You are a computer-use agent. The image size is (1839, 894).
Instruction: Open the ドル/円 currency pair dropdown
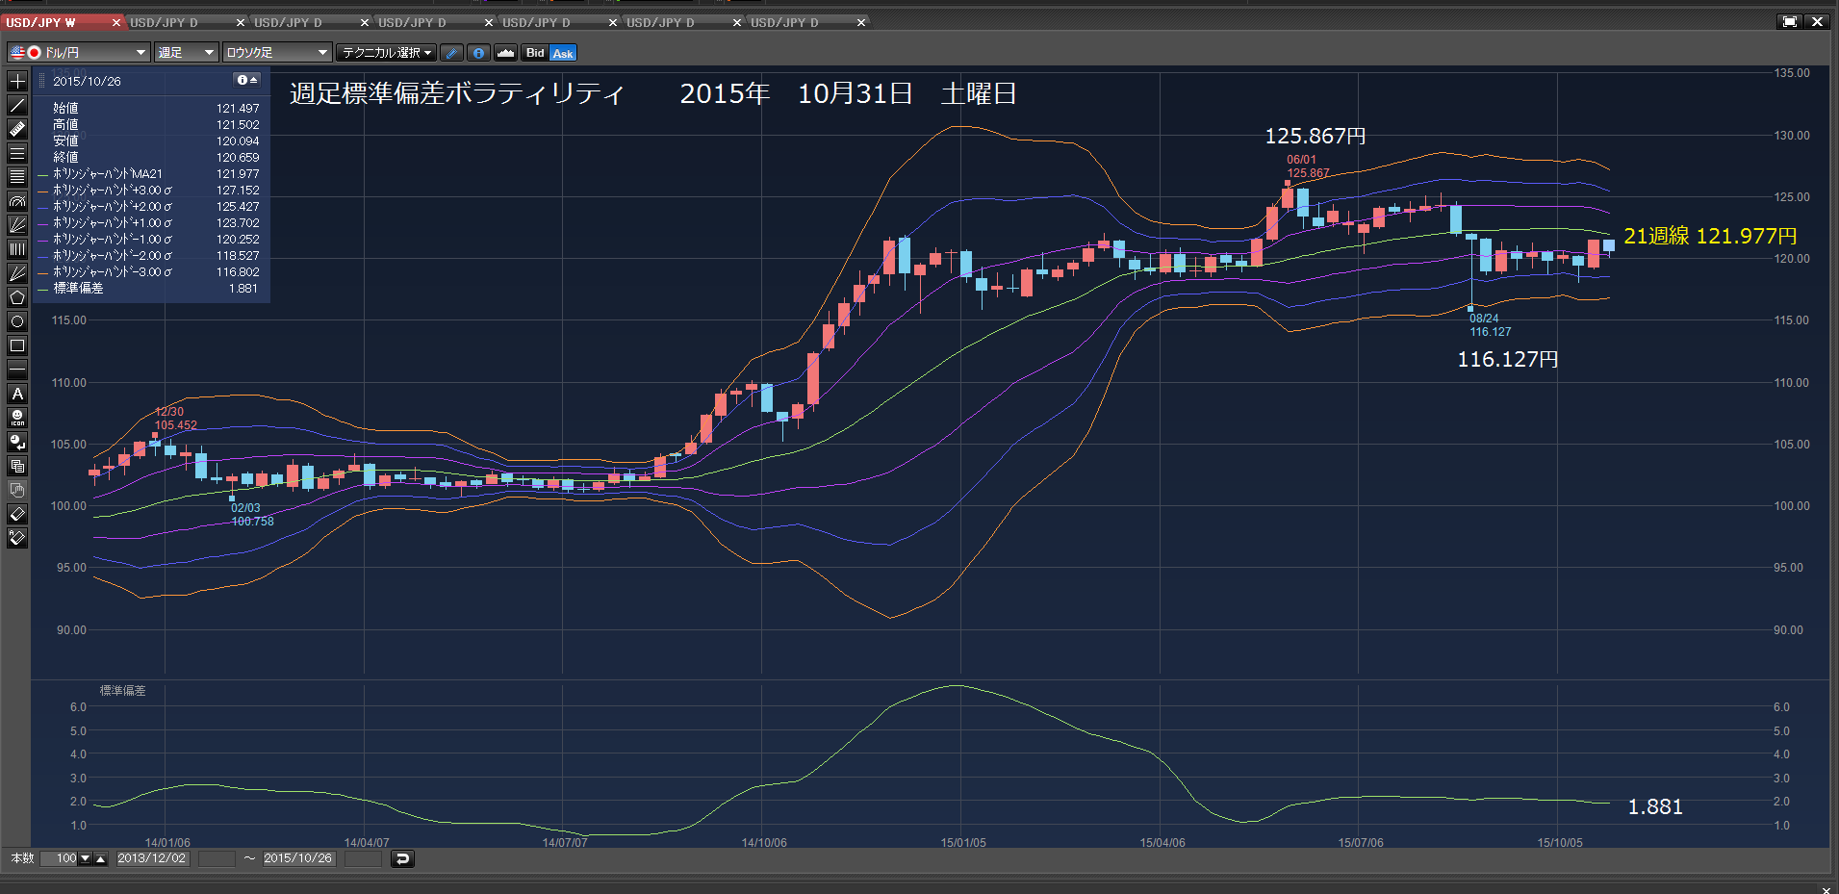(x=78, y=53)
